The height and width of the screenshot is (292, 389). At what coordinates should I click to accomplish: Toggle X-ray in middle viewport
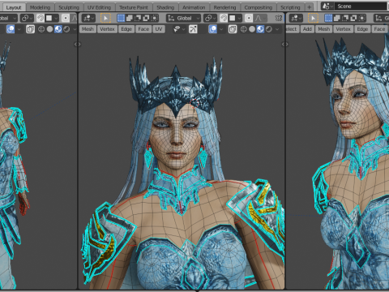[x=233, y=29]
